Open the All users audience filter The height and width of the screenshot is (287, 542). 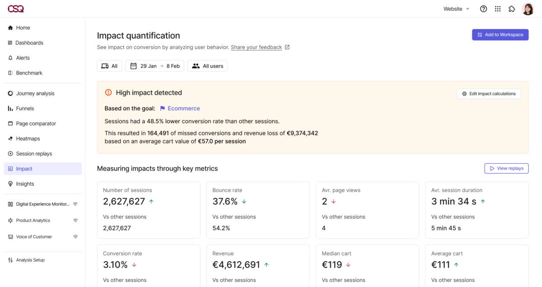(x=207, y=66)
